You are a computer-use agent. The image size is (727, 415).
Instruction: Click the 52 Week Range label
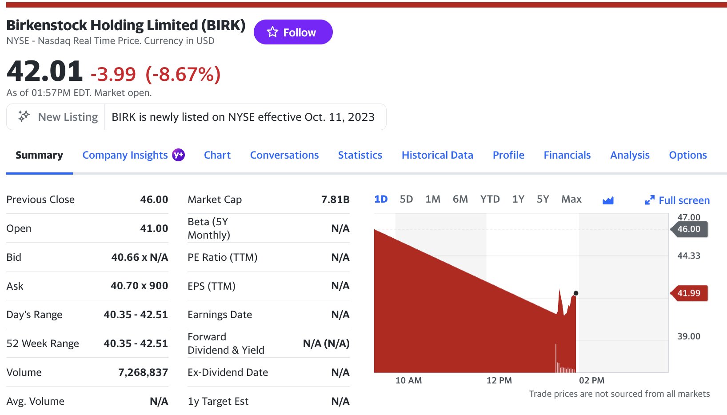(x=43, y=343)
